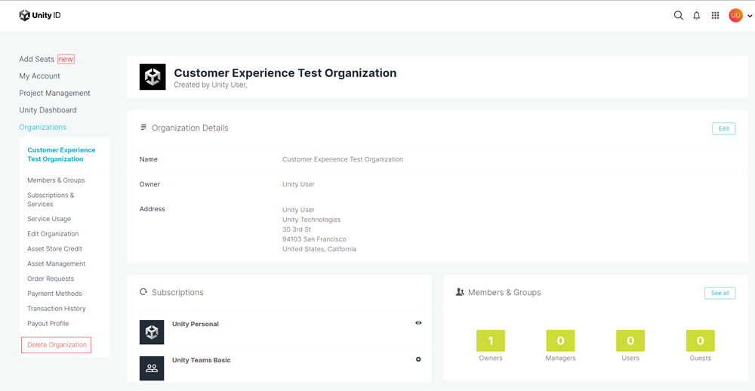Screen dimensions: 755x391
Task: Click the gear icon for Unity Teams Basic
Action: point(418,359)
